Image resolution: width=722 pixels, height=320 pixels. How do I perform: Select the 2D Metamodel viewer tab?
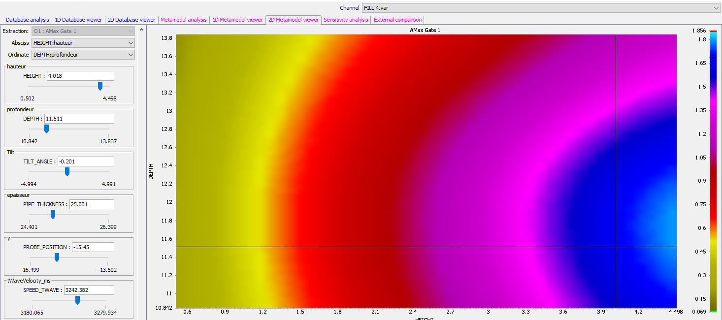click(x=294, y=20)
